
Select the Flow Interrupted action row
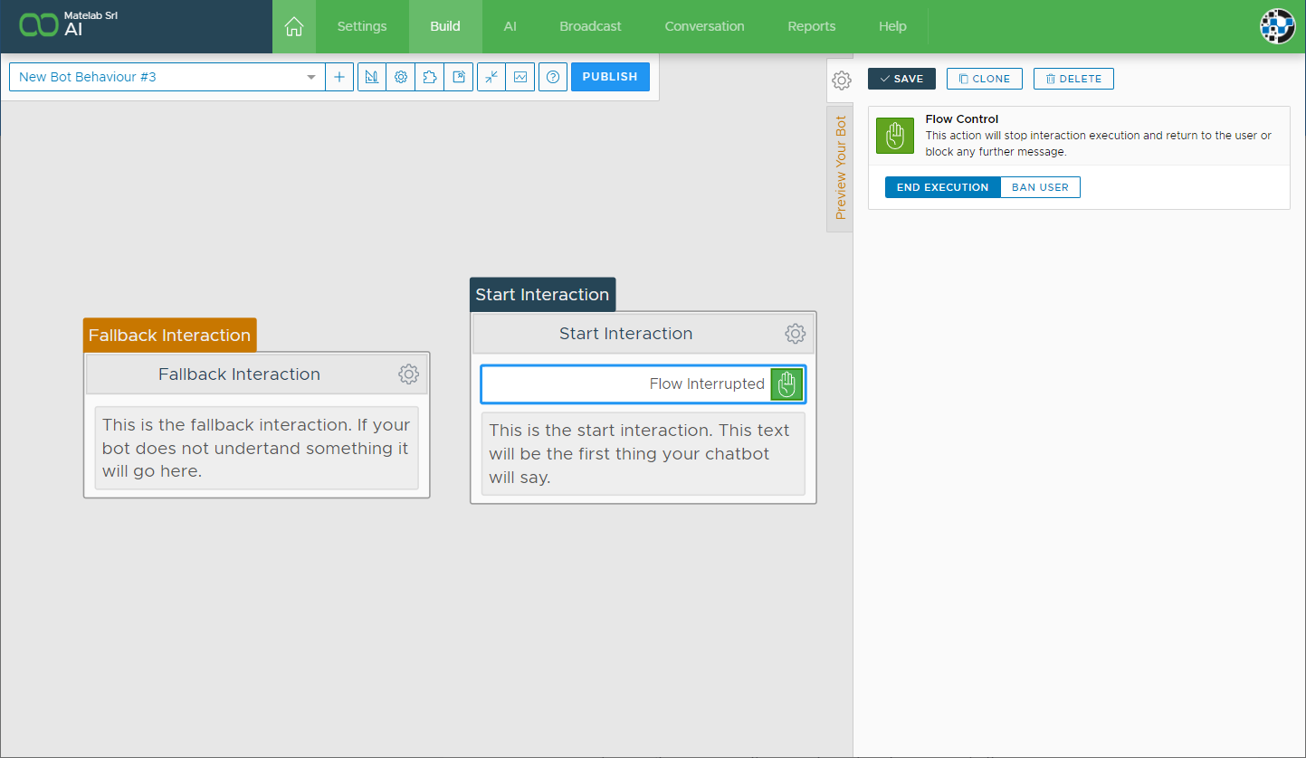pos(643,384)
